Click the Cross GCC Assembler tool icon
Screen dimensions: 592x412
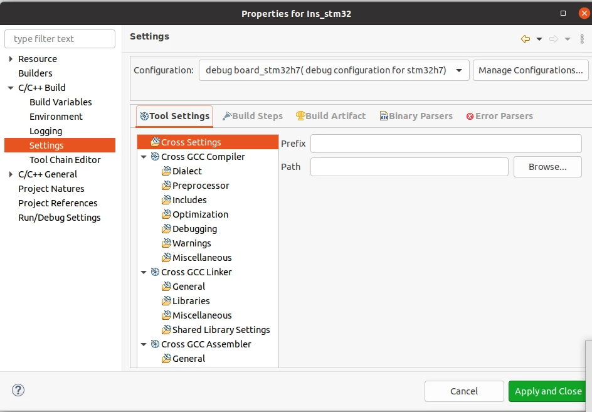[155, 344]
